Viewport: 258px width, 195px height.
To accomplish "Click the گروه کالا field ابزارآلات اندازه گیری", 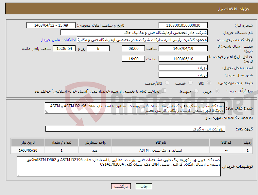I will [135, 129].
